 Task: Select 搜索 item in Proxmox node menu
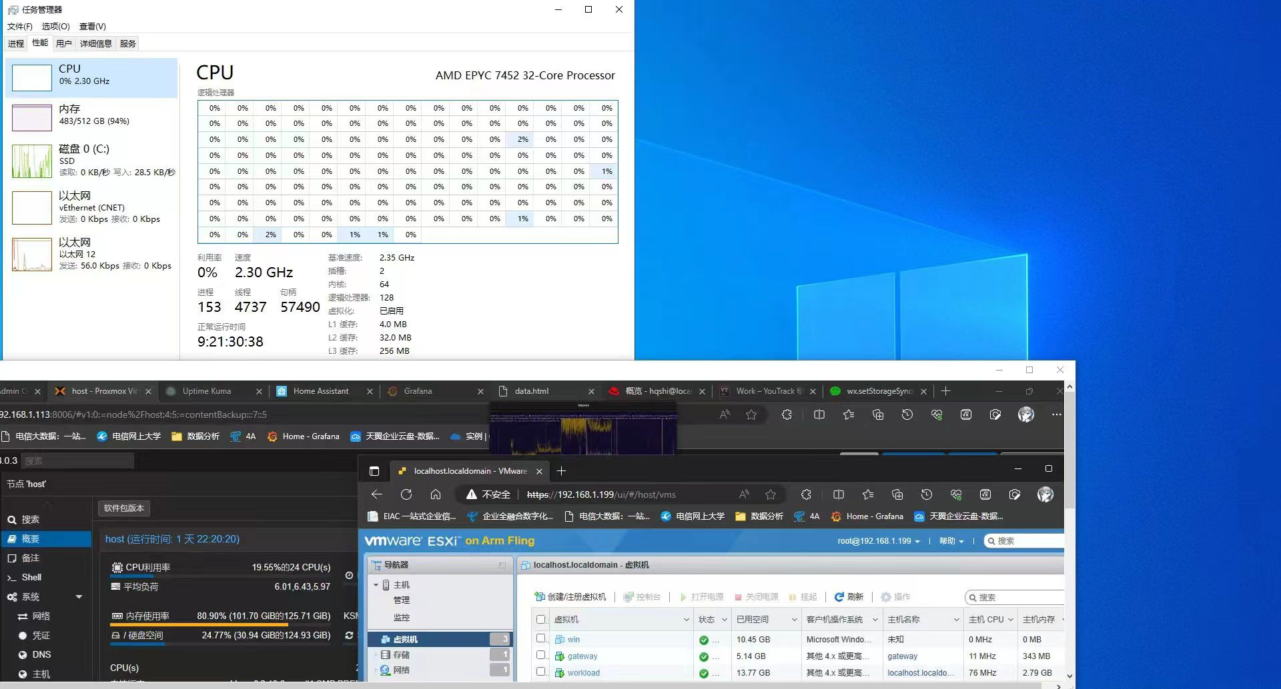[45, 519]
